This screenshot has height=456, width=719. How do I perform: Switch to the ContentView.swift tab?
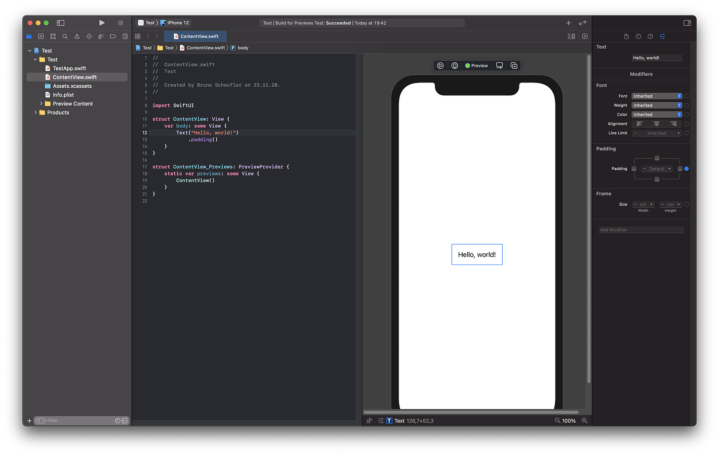coord(196,37)
